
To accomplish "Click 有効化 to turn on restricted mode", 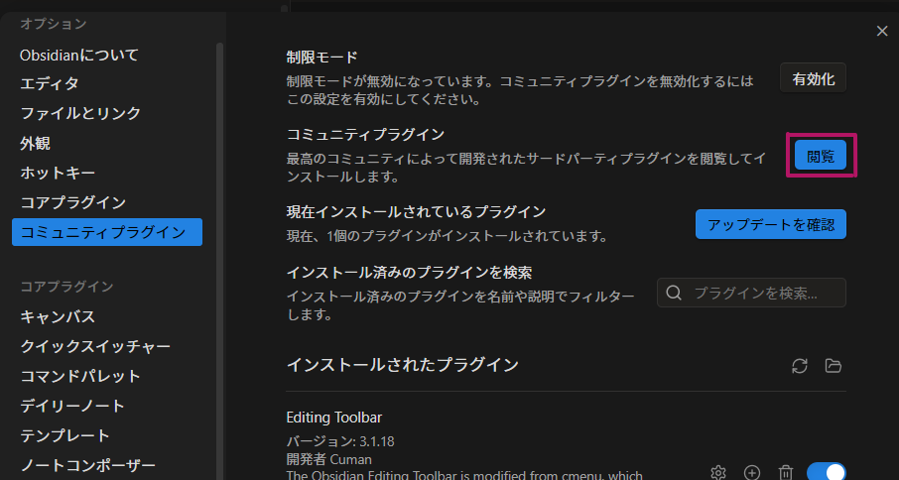I will 813,78.
